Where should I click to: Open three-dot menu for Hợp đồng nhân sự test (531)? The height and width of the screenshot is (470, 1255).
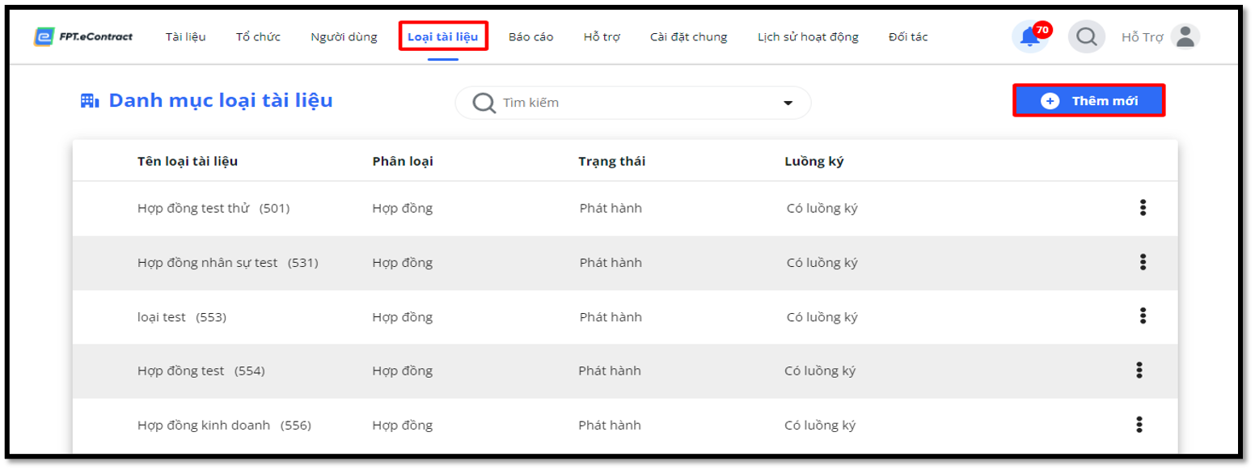pos(1143,262)
